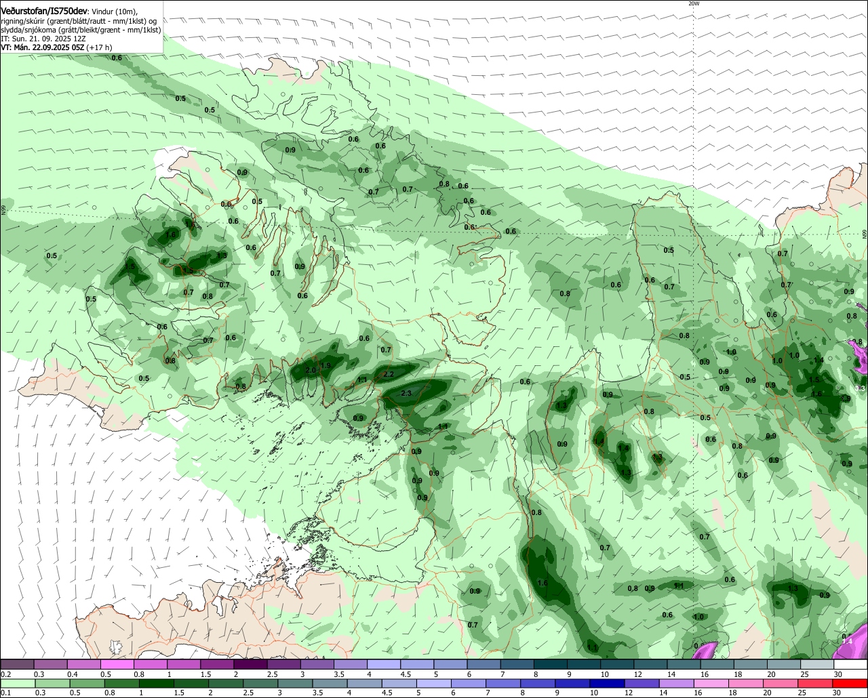Click the valid time line VT: Mán. 22.09.2025 05Z
This screenshot has height=698, width=868.
pos(43,47)
